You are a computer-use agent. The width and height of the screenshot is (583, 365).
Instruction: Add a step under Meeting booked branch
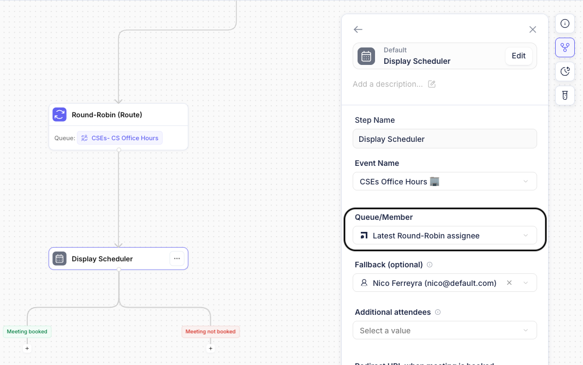coord(27,348)
